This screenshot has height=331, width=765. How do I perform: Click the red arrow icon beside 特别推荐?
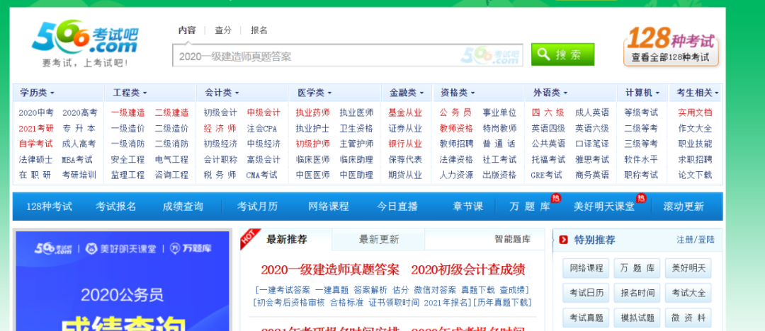point(564,240)
